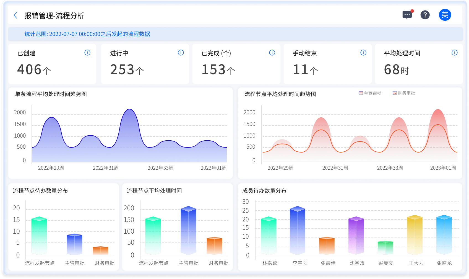The height and width of the screenshot is (279, 469).
Task: Show info for 已完成 (个) card
Action: (x=272, y=53)
